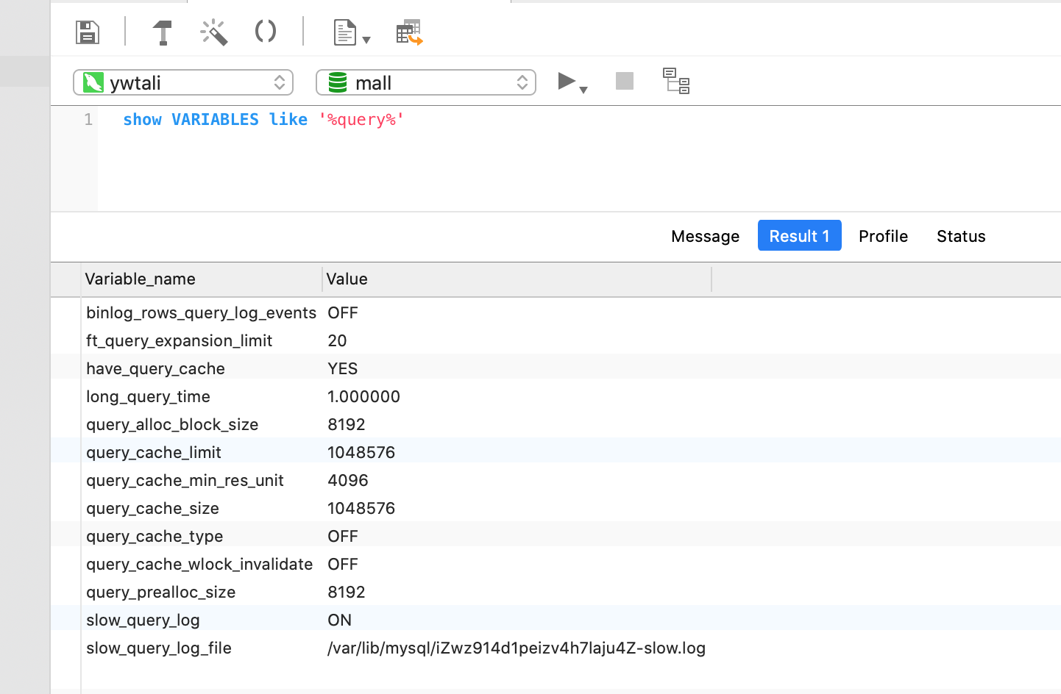
Task: Click the value 20 in the table
Action: (x=337, y=340)
